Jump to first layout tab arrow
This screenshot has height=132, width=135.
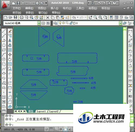click(x=16, y=111)
